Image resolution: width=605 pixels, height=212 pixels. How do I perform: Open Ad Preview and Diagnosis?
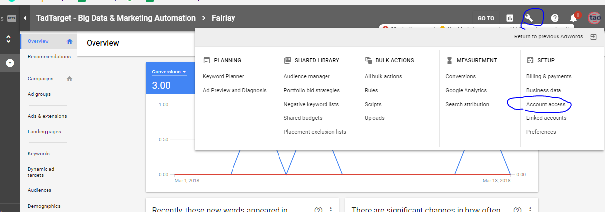pos(234,90)
